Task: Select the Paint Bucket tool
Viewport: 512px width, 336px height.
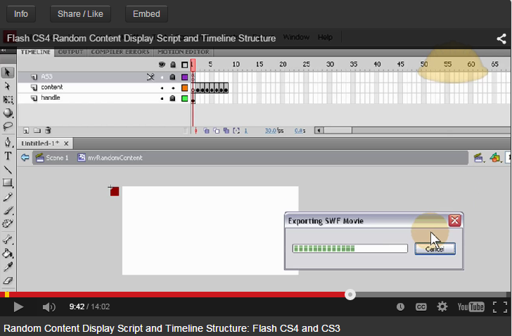Action: click(x=8, y=254)
